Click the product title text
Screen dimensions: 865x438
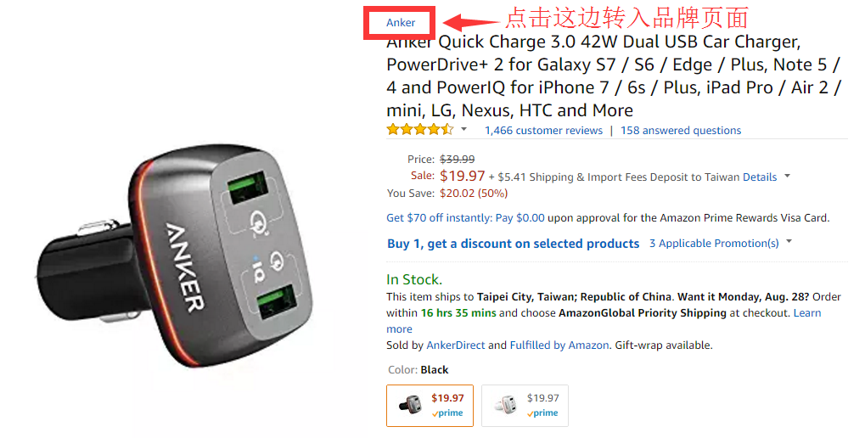coord(614,76)
